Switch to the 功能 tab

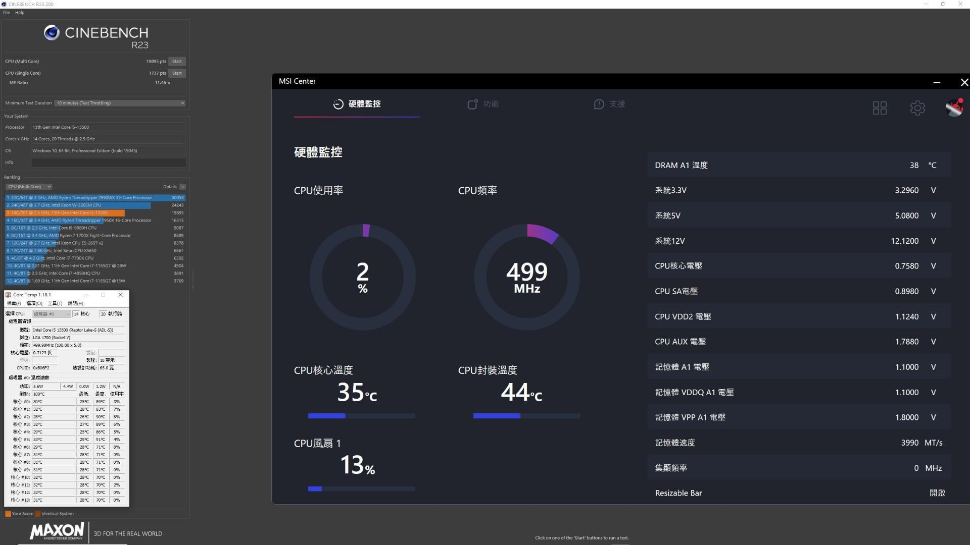point(483,104)
